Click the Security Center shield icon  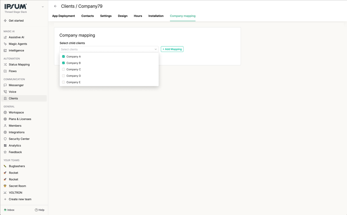pyautogui.click(x=5, y=139)
